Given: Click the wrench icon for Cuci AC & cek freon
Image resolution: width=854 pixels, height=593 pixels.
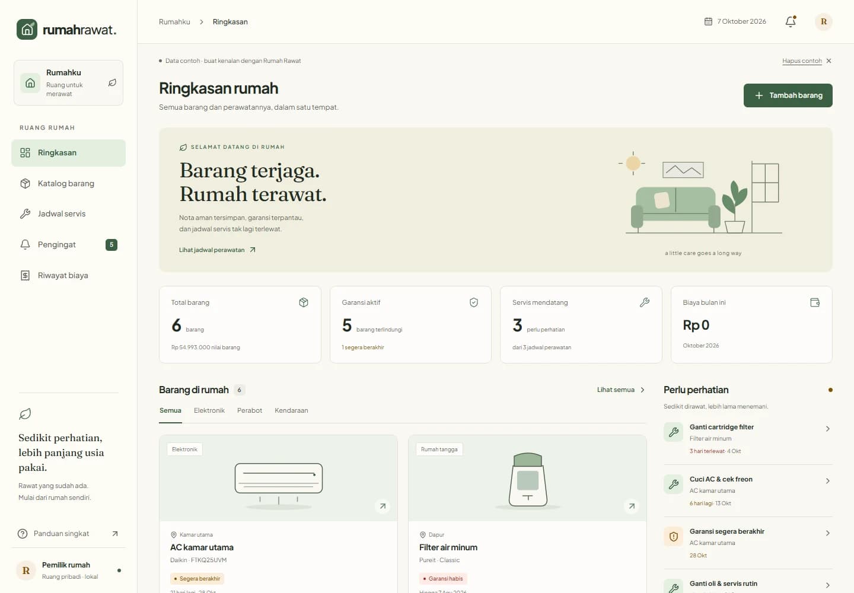Looking at the screenshot, I should click(674, 484).
